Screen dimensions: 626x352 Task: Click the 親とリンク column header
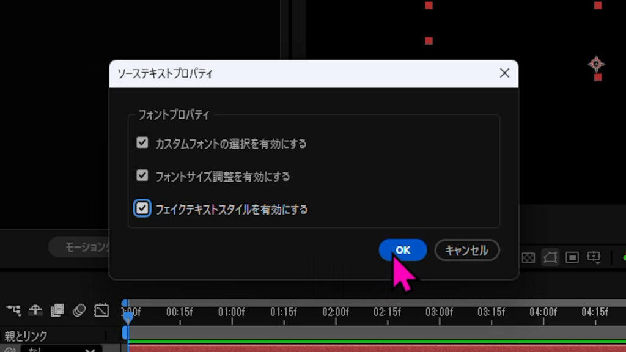(26, 335)
